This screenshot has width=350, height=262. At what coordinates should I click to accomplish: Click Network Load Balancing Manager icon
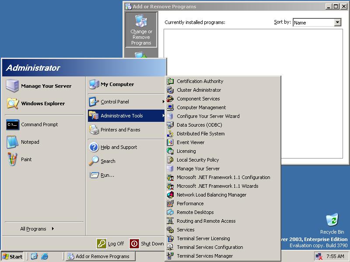tap(170, 195)
